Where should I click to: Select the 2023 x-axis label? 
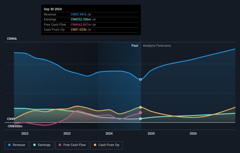click(67, 133)
